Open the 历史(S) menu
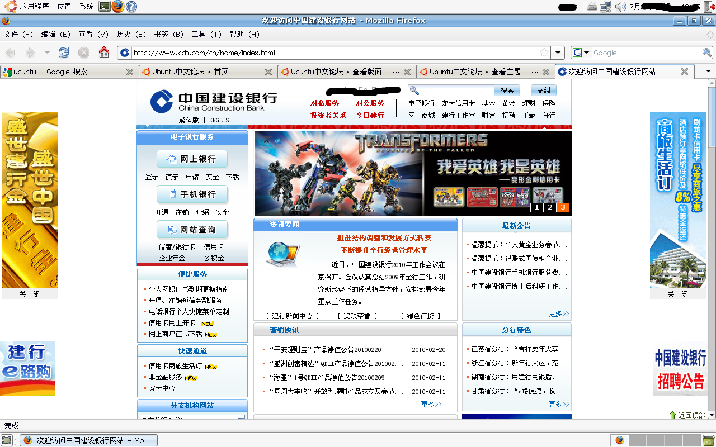This screenshot has width=716, height=447. click(131, 35)
